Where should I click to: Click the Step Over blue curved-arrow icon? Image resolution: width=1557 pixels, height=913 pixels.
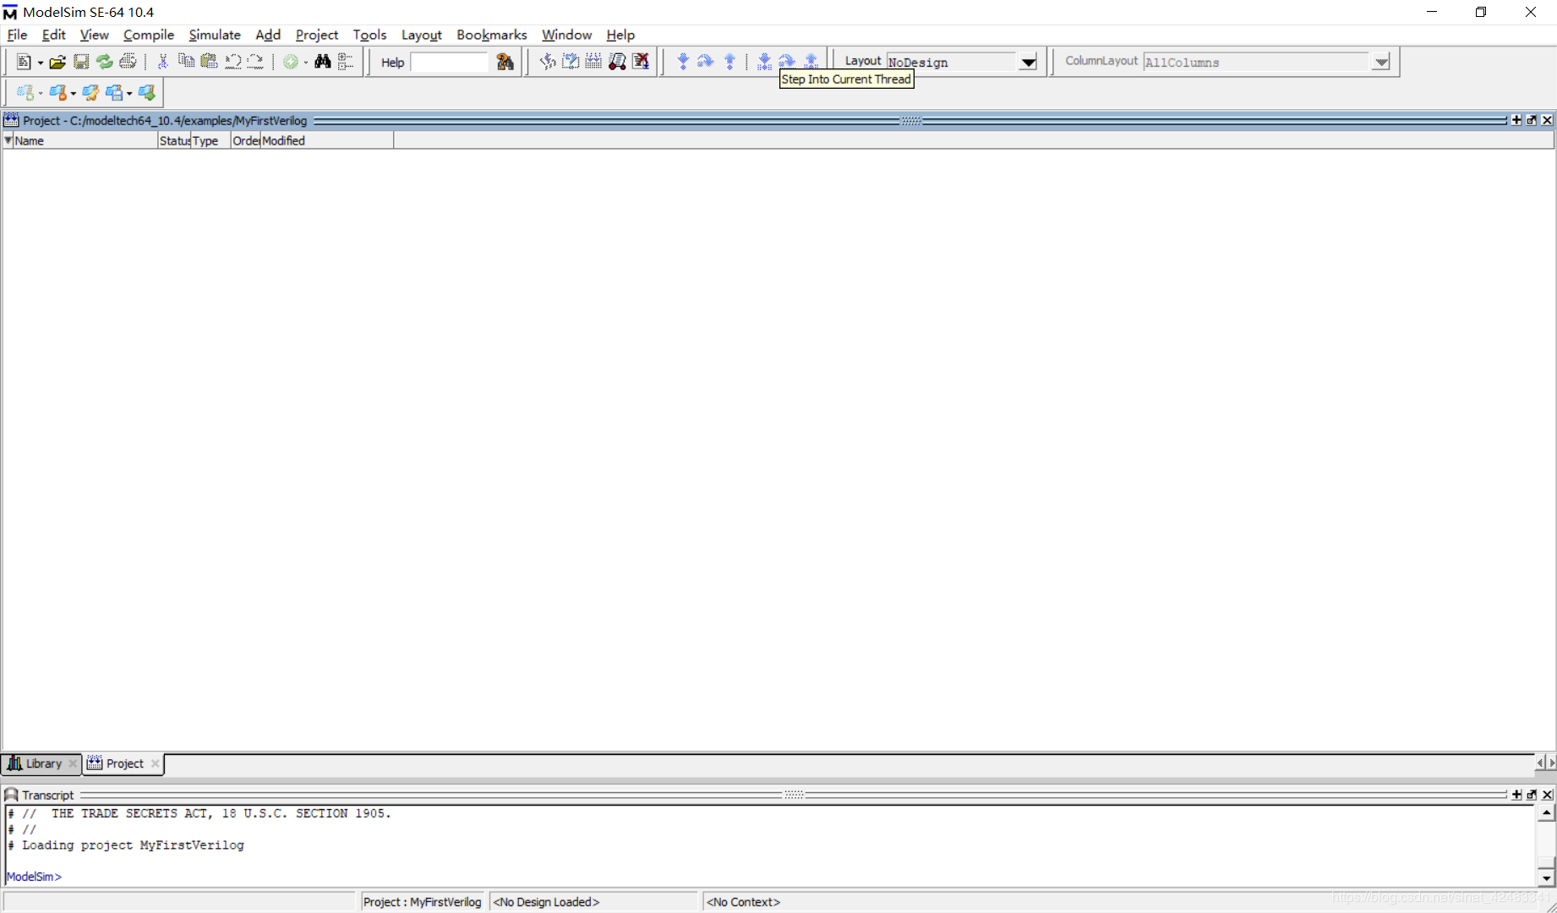point(706,62)
